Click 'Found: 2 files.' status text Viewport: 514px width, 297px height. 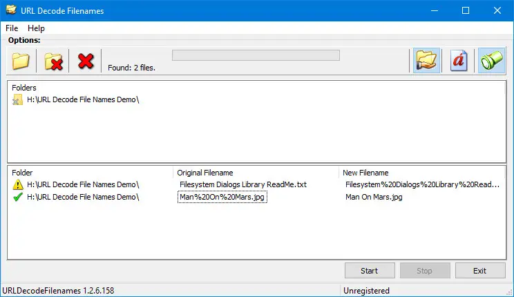point(131,68)
